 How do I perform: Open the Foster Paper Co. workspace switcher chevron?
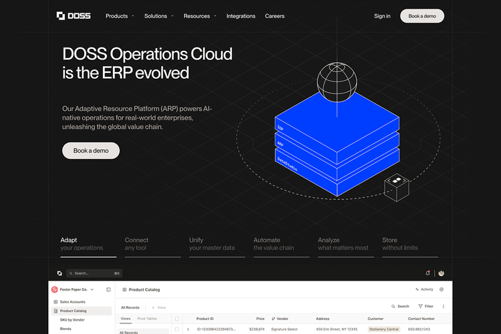pyautogui.click(x=92, y=289)
